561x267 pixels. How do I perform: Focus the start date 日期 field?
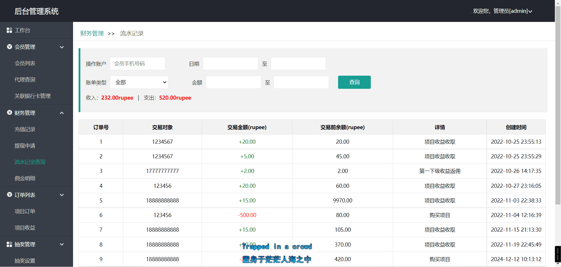point(230,64)
